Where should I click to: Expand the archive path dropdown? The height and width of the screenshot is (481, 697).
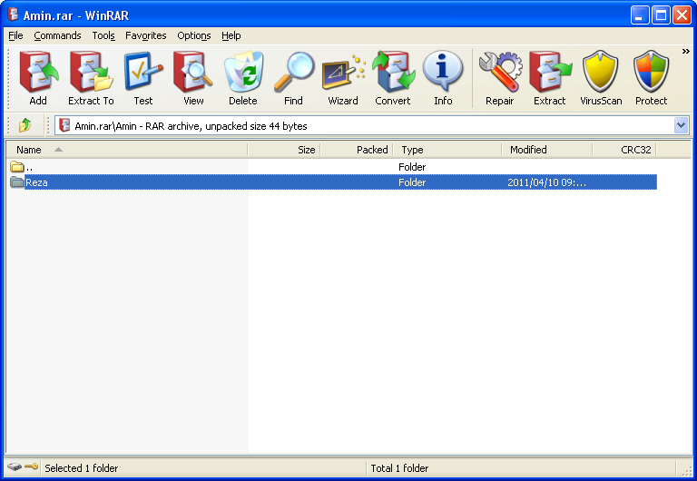tap(681, 125)
